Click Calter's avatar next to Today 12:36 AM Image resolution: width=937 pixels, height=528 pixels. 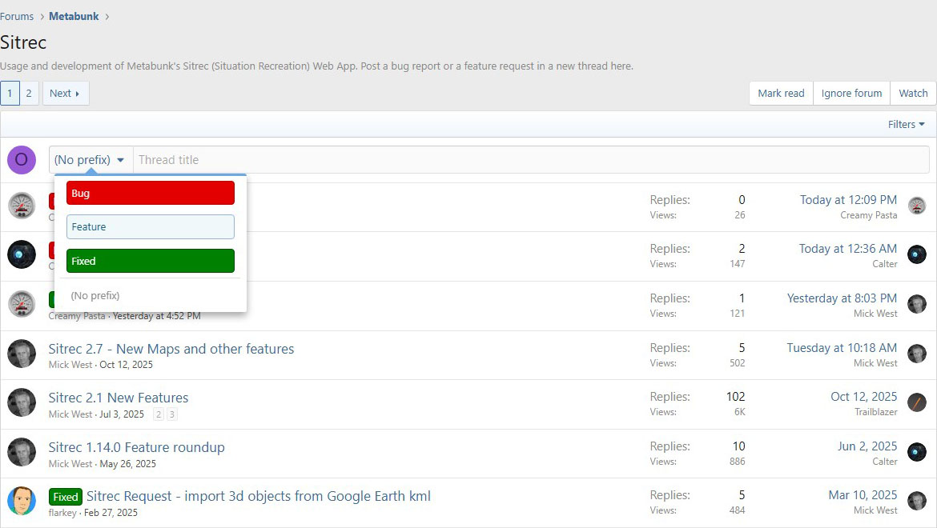click(x=917, y=254)
